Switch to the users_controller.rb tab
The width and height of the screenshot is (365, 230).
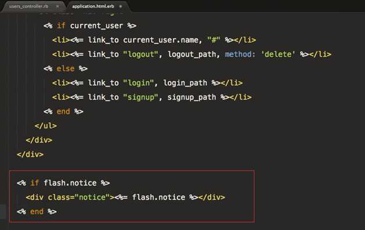28,6
